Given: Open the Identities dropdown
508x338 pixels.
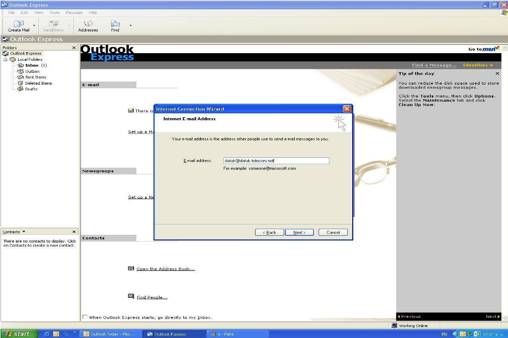Looking at the screenshot, I should tap(478, 65).
